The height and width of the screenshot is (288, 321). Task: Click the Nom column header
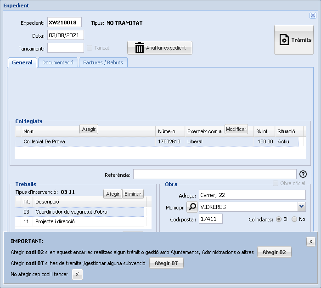pyautogui.click(x=88, y=131)
